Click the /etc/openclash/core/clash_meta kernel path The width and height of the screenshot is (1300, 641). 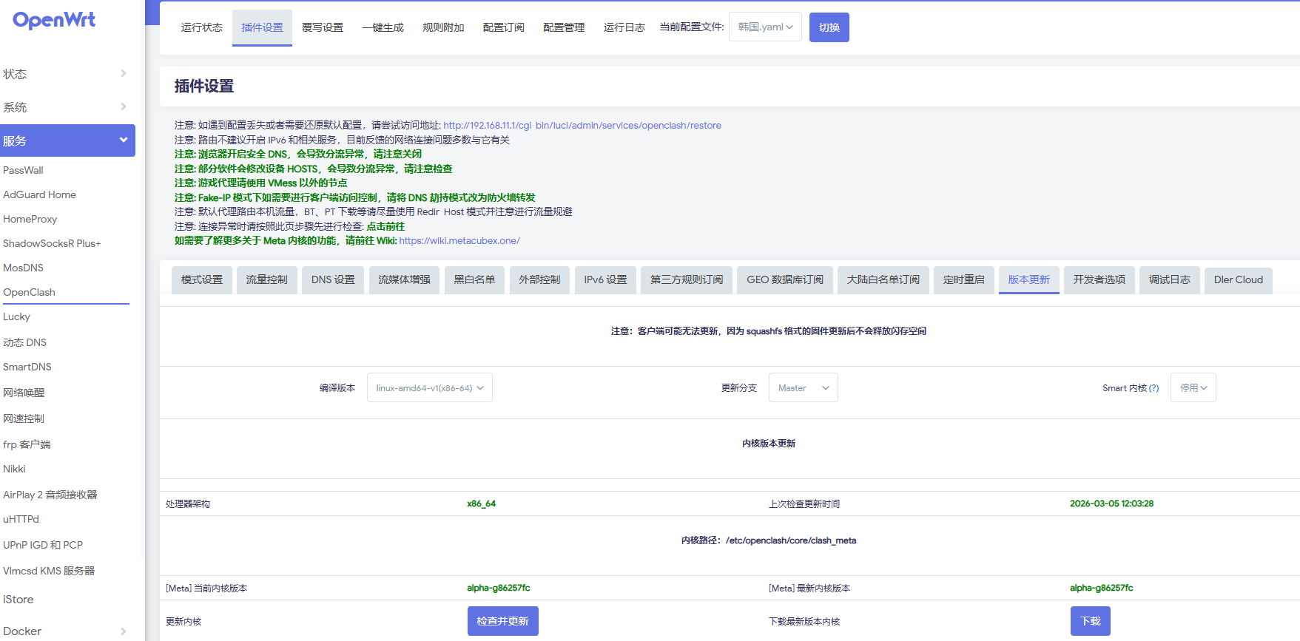[x=791, y=540]
